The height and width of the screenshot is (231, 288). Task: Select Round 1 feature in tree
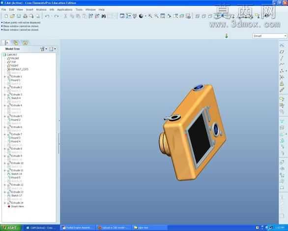(14, 80)
